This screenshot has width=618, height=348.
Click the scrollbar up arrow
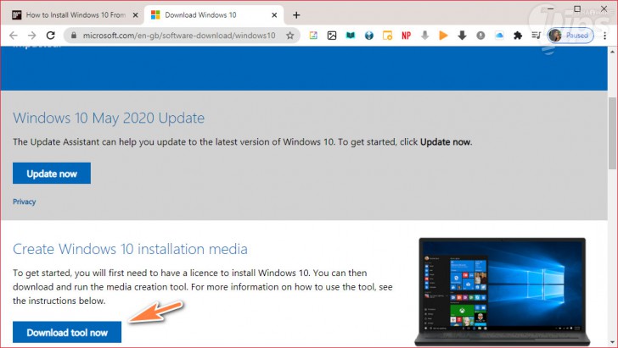[x=612, y=52]
